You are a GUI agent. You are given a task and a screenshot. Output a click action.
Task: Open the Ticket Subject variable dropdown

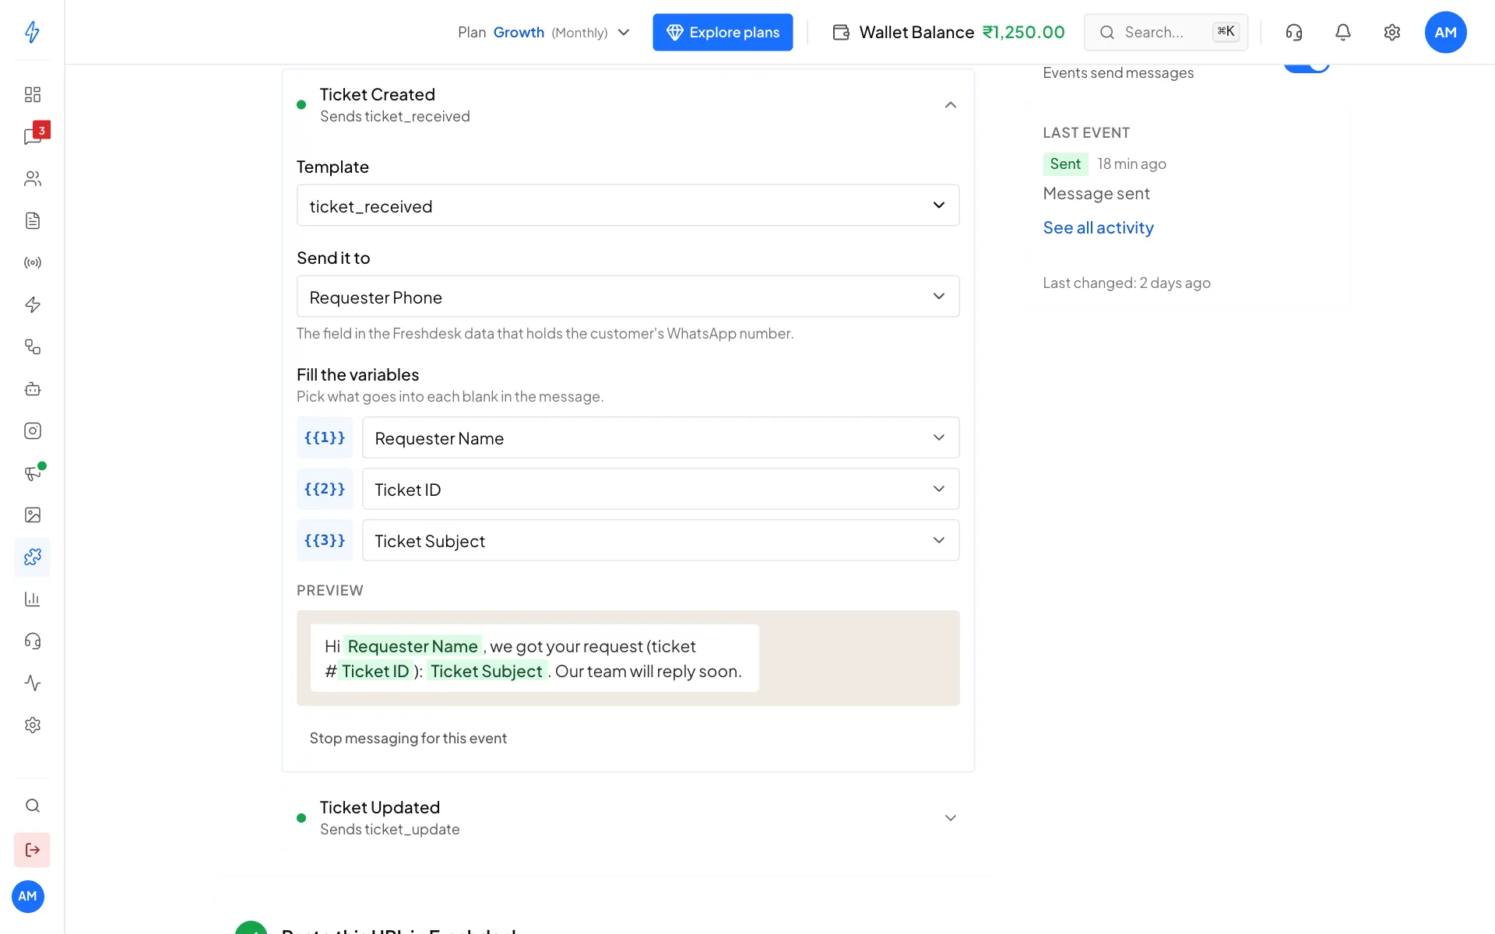click(x=660, y=540)
